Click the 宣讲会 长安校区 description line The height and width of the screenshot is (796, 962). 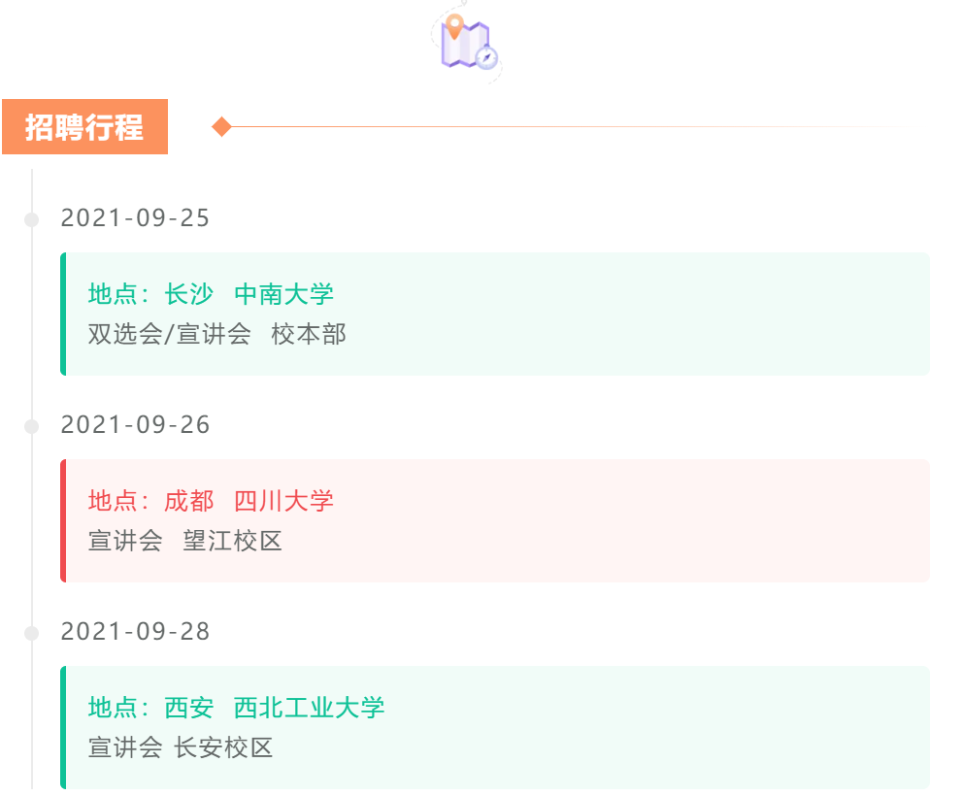tap(181, 748)
